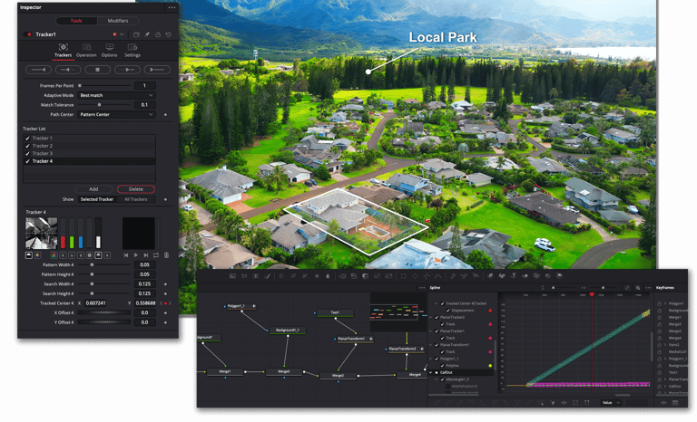Select the Modifiers tab in Inspector
Image resolution: width=697 pixels, height=422 pixels.
tap(118, 21)
